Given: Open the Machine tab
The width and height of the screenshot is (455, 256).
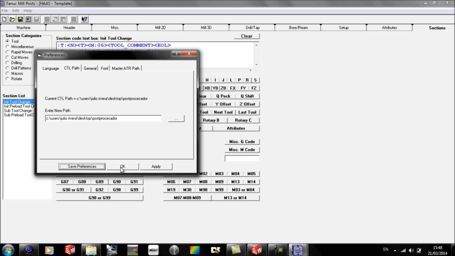Looking at the screenshot, I should click(x=23, y=28).
